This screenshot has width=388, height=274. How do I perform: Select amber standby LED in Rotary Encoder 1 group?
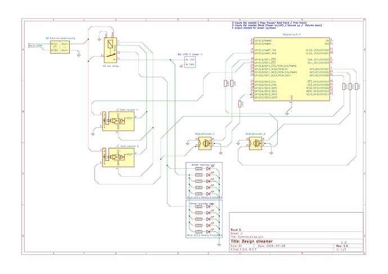[209, 169]
